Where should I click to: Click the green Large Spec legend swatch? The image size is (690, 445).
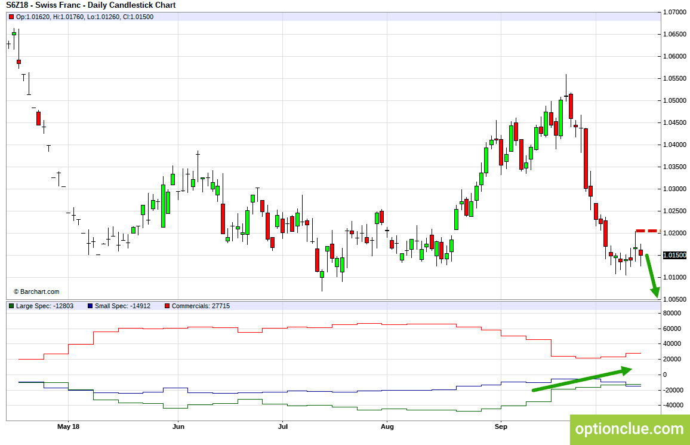tap(11, 306)
